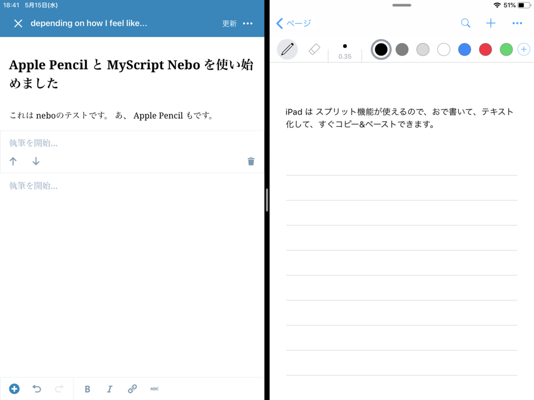Open the editor more options menu

coord(248,23)
